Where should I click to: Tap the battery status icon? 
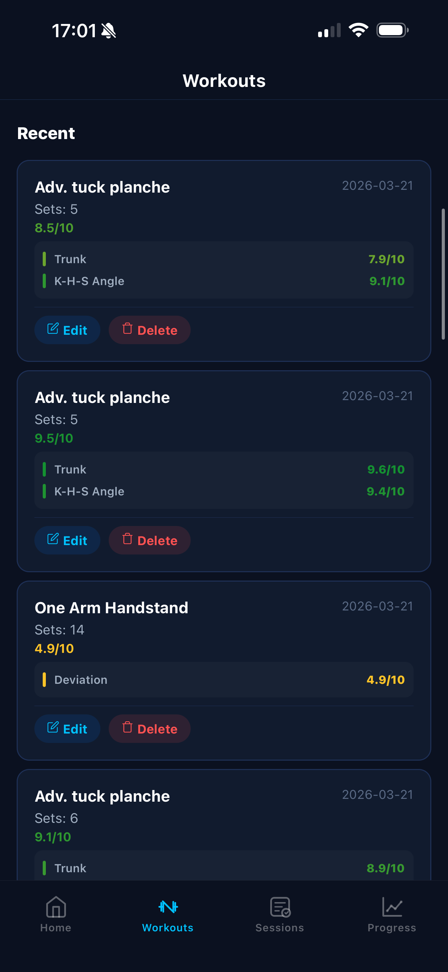[392, 30]
